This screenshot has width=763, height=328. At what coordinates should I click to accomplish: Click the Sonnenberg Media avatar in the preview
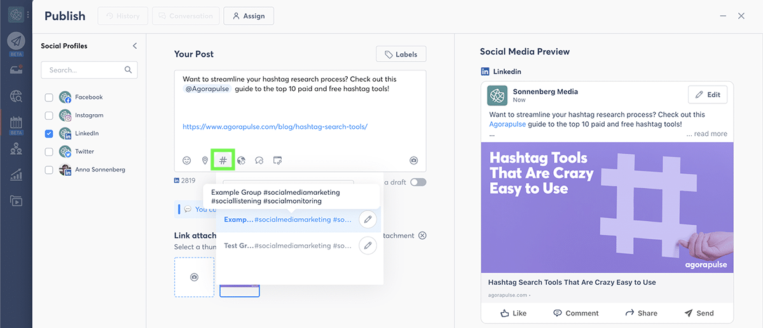[x=497, y=95]
